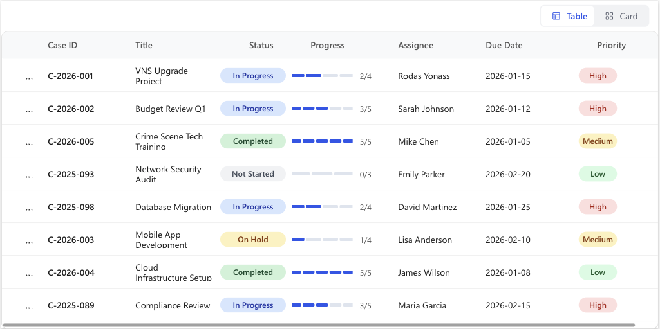The image size is (660, 329).
Task: Click the On Hold status badge
Action: tap(252, 240)
